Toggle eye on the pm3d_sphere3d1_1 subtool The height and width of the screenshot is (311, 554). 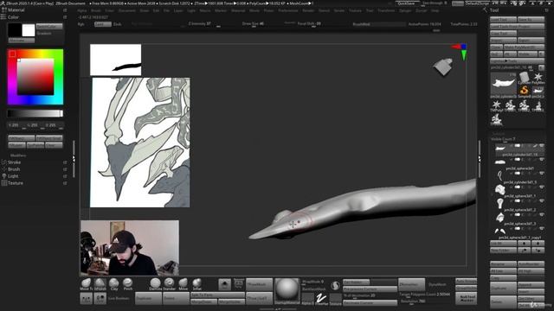pos(542,187)
